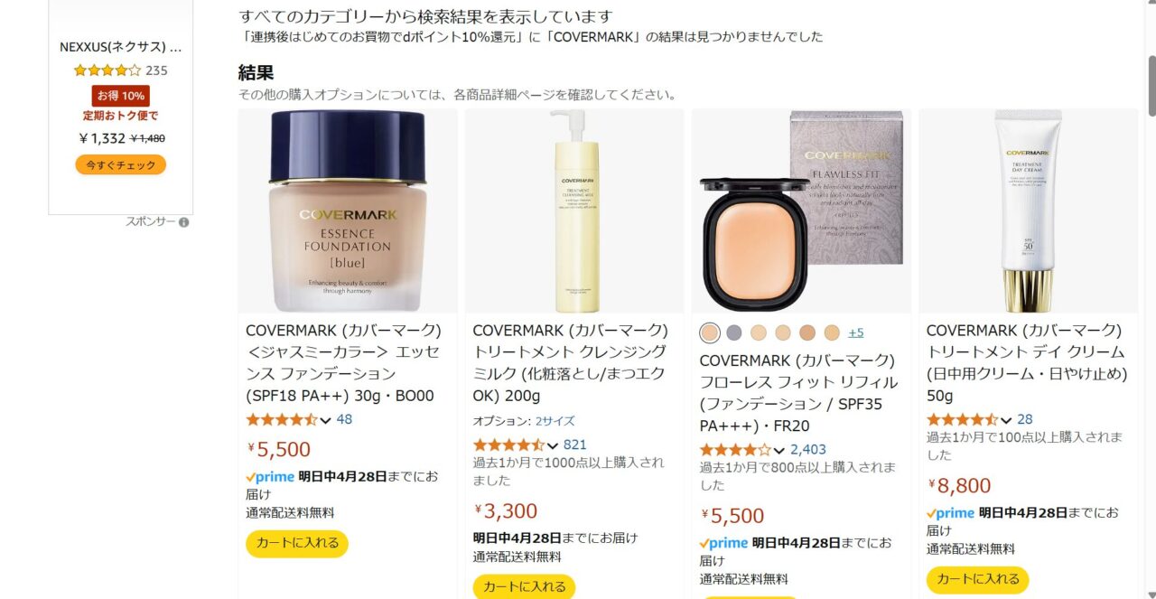Add Treatment Day Cream to cart
This screenshot has height=599, width=1156.
[977, 579]
